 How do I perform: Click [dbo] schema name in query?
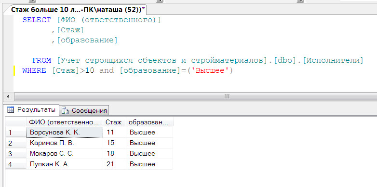[285, 60]
